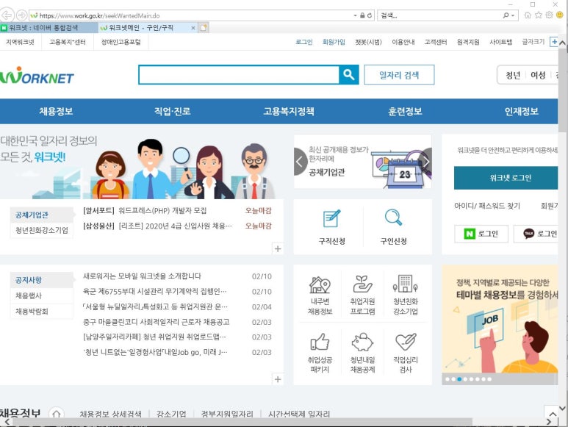The image size is (568, 427).
Task: Click 아이디/ 패스워드 찾기 link
Action: (487, 206)
